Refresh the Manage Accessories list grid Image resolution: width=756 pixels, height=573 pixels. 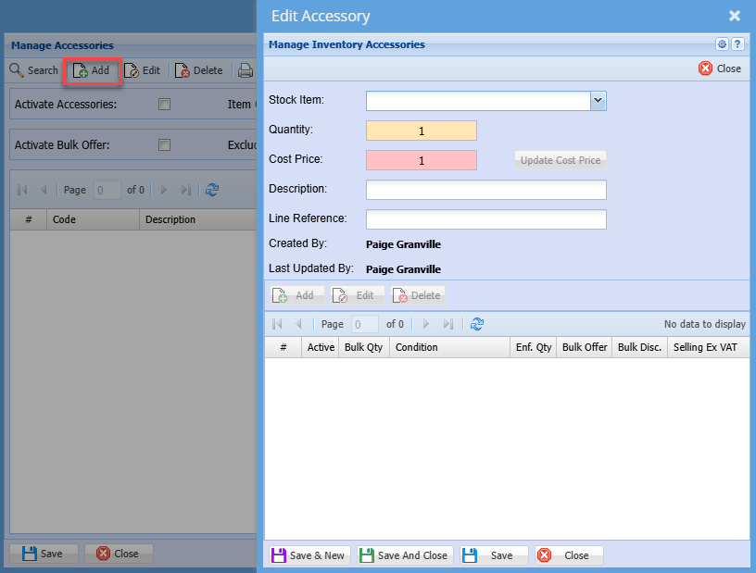[212, 190]
